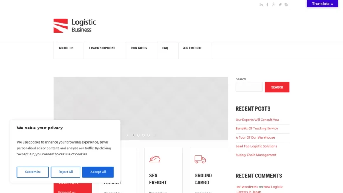Open the Facebook social icon
This screenshot has height=193, width=343.
tap(267, 5)
